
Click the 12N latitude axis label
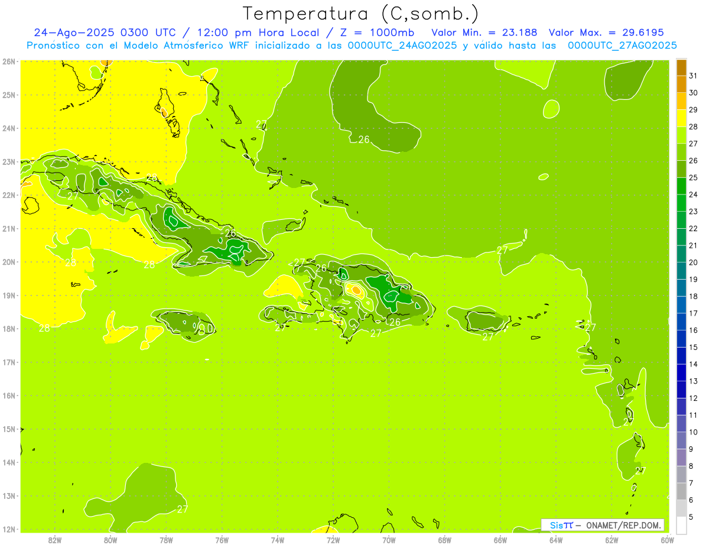coord(9,529)
